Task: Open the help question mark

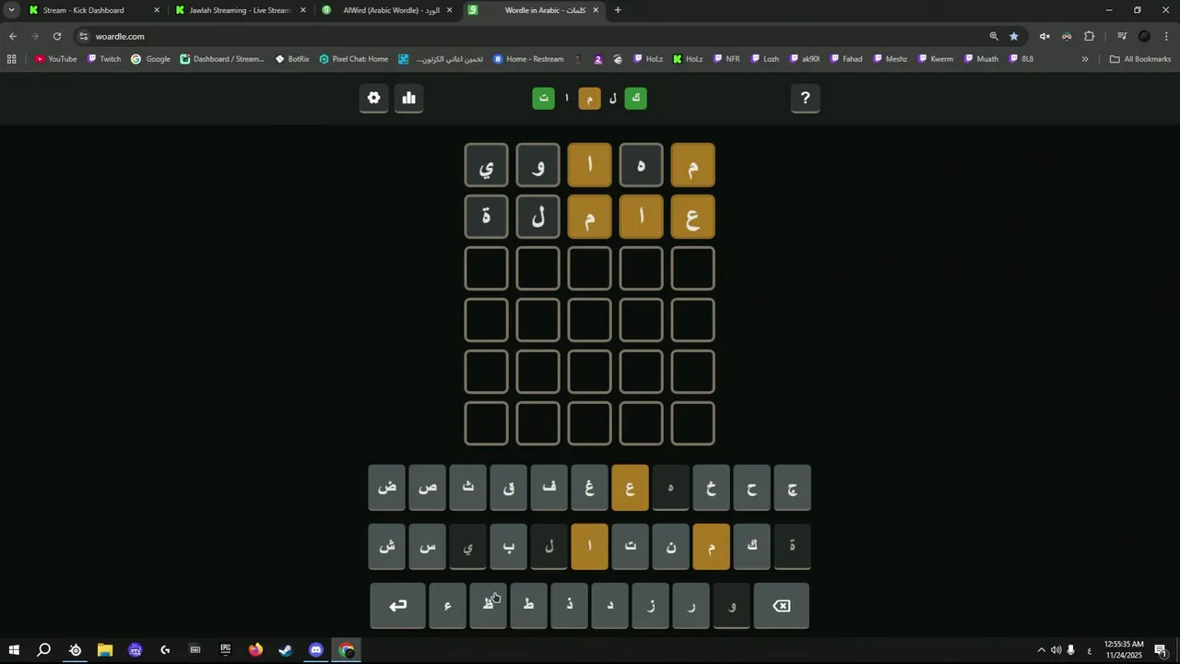Action: (805, 98)
